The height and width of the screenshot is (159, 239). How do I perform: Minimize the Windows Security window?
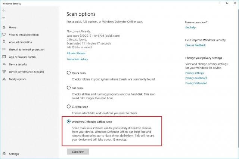coord(220,3)
